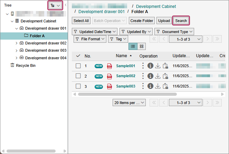Switch to thumbnail grid view
Image resolution: width=229 pixels, height=154 pixels.
click(x=142, y=46)
